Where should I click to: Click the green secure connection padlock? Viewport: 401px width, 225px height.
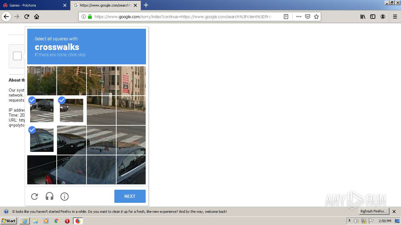(x=90, y=17)
